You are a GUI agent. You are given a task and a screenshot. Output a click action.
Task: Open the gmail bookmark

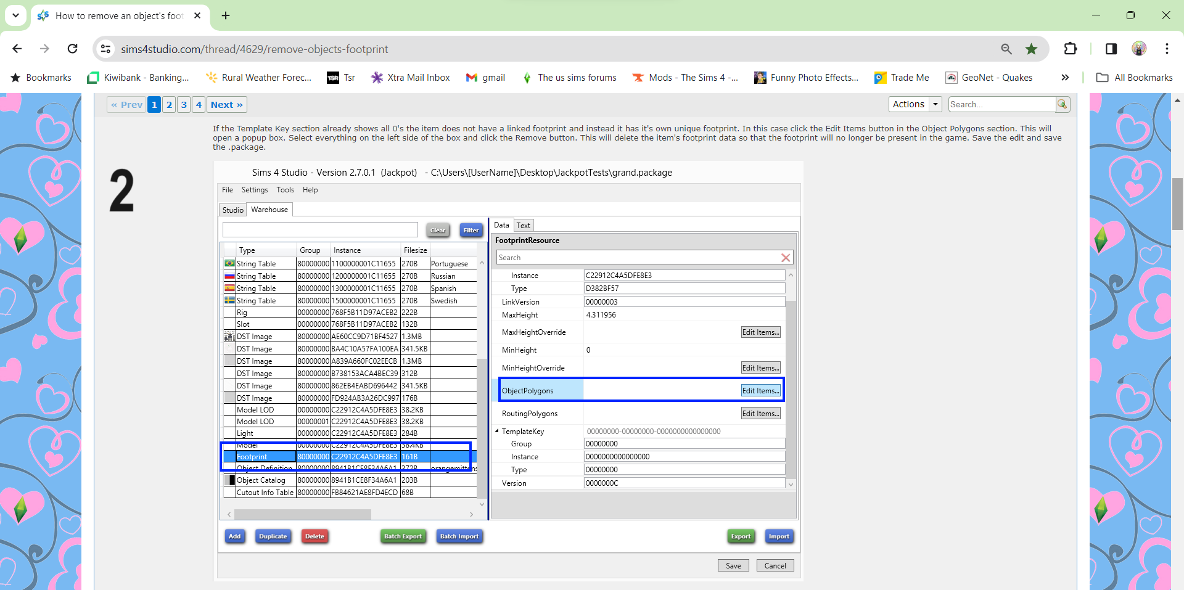[x=486, y=78]
